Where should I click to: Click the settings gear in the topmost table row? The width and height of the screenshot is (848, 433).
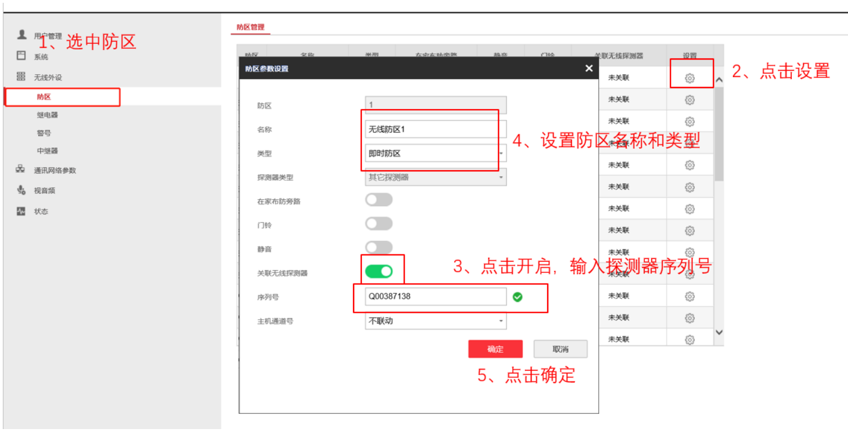click(690, 78)
